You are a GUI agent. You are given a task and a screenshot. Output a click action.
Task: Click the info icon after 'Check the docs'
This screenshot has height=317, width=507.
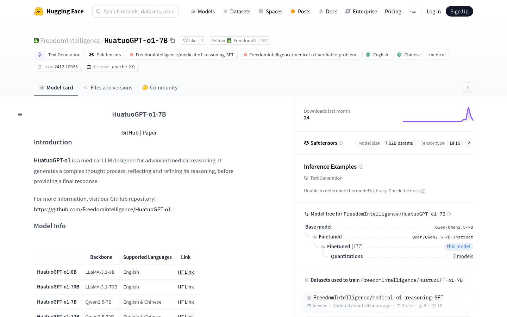point(423,191)
